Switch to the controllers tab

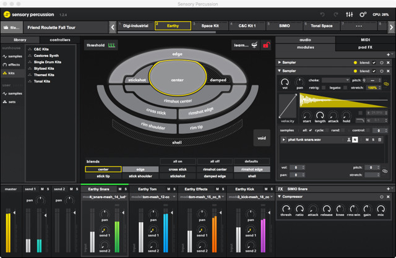click(x=60, y=40)
